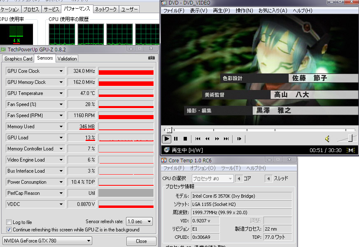Switch to Sensors tab in GPU-Z
This screenshot has height=247, width=359.
pyautogui.click(x=45, y=58)
